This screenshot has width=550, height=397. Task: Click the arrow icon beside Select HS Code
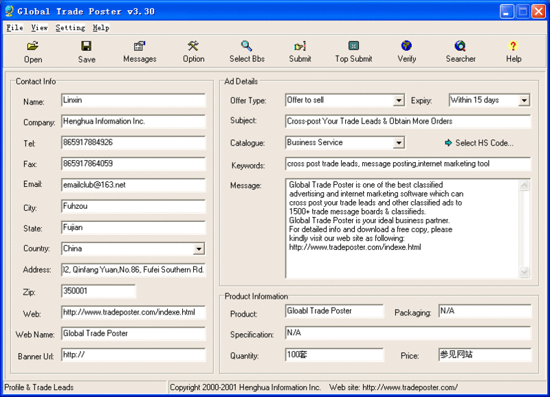[x=448, y=143]
